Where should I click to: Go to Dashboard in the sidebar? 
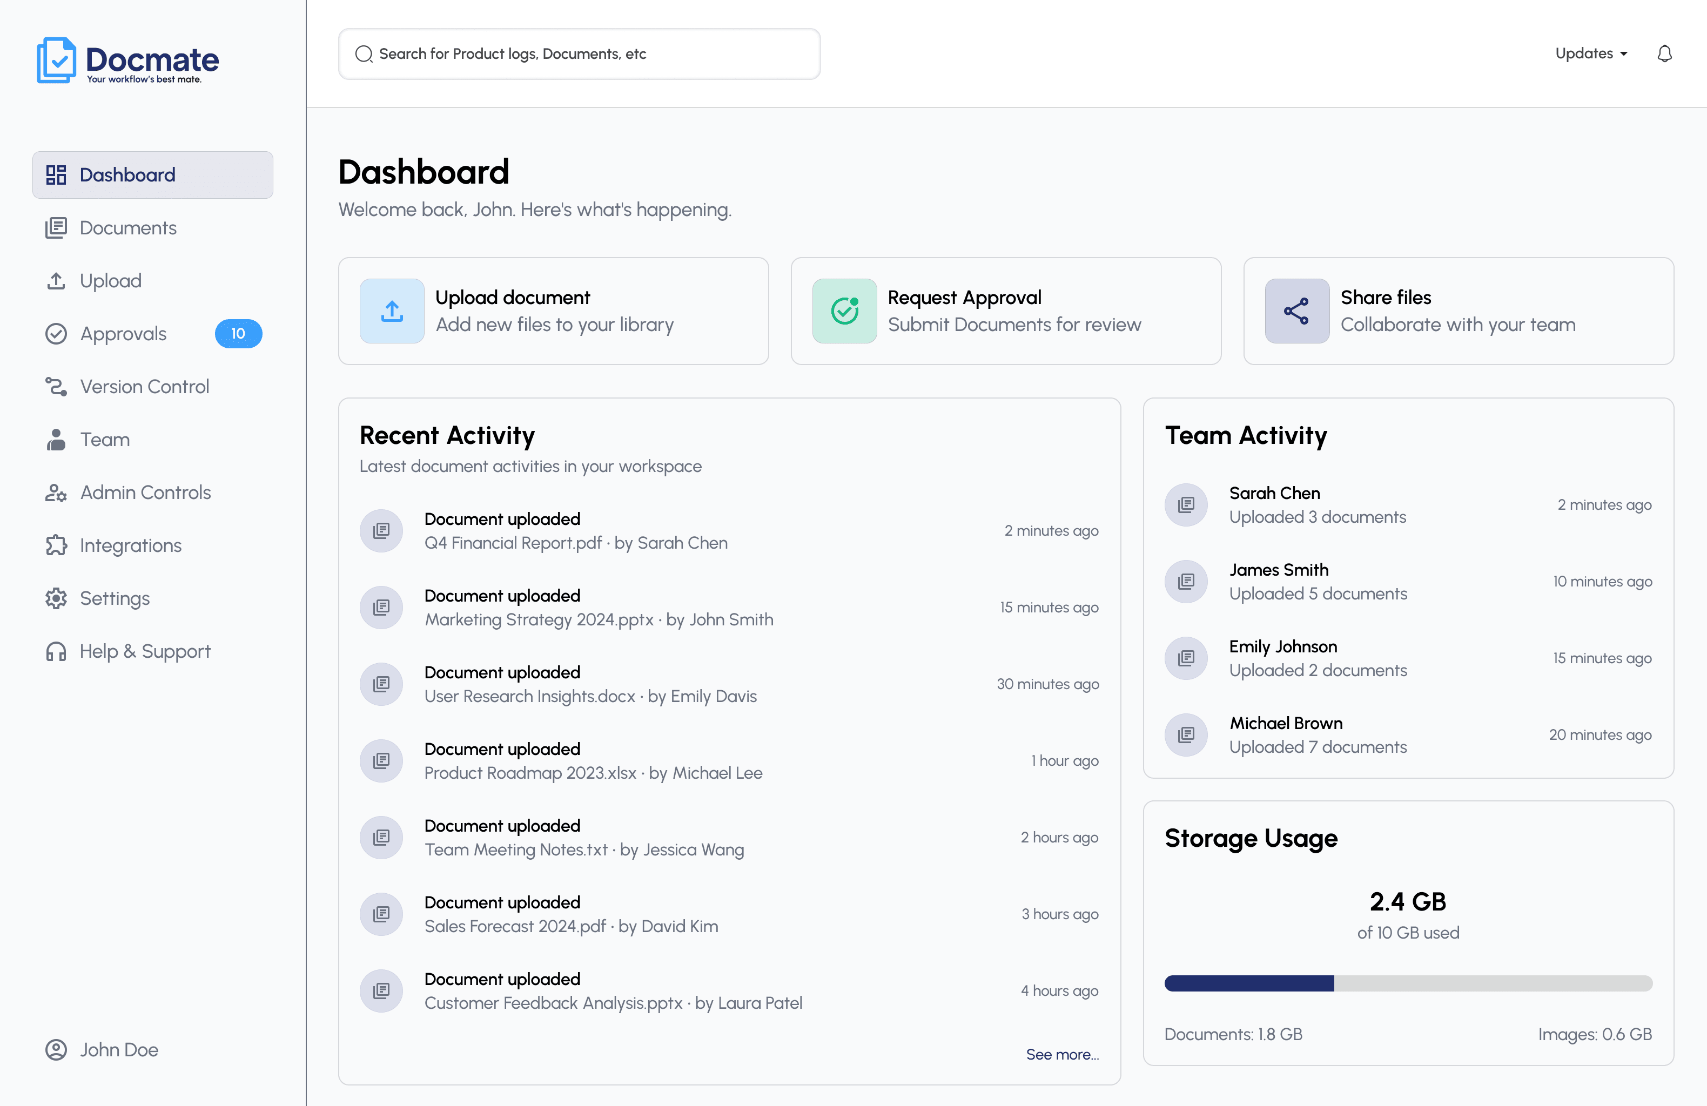click(153, 175)
